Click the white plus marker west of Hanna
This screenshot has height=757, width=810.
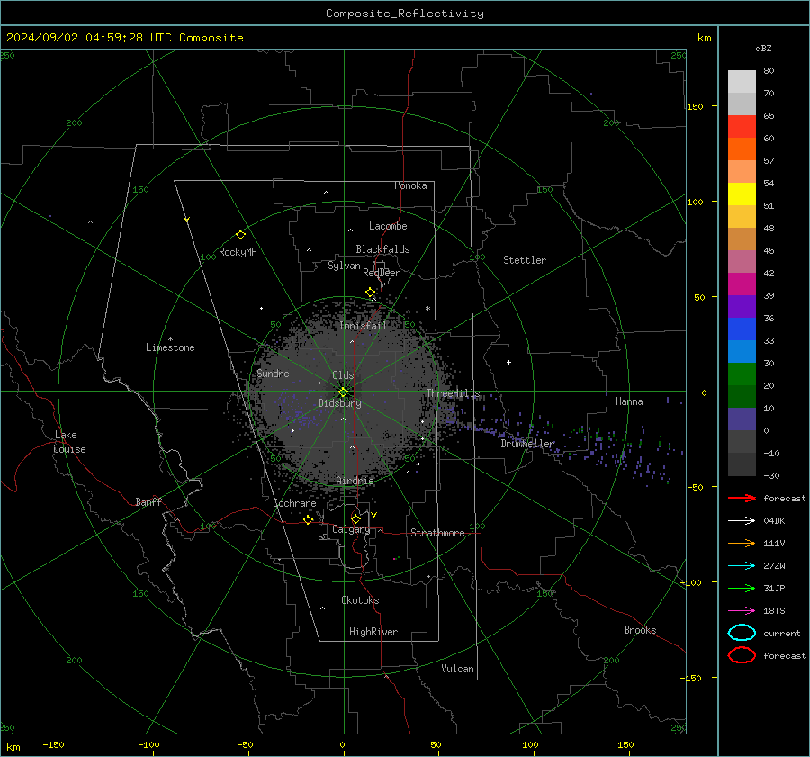[508, 362]
